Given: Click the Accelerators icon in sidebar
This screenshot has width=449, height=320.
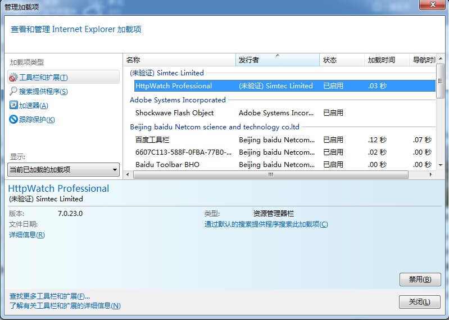Looking at the screenshot, I should tap(13, 106).
